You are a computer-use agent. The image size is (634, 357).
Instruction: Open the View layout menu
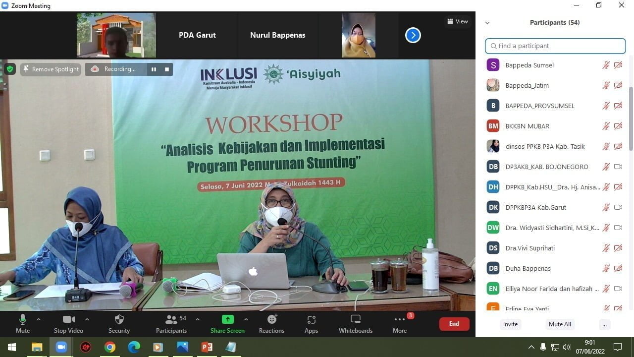click(x=457, y=21)
